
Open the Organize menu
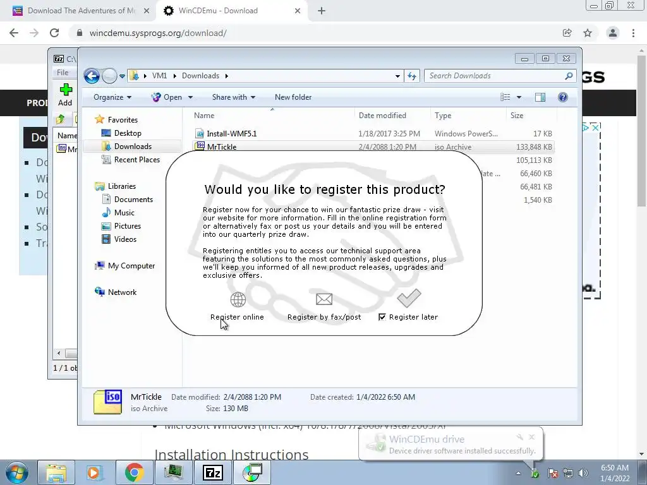coord(112,97)
